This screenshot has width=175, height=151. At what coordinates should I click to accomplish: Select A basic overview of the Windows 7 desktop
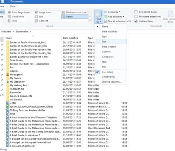pyautogui.click(x=33, y=117)
